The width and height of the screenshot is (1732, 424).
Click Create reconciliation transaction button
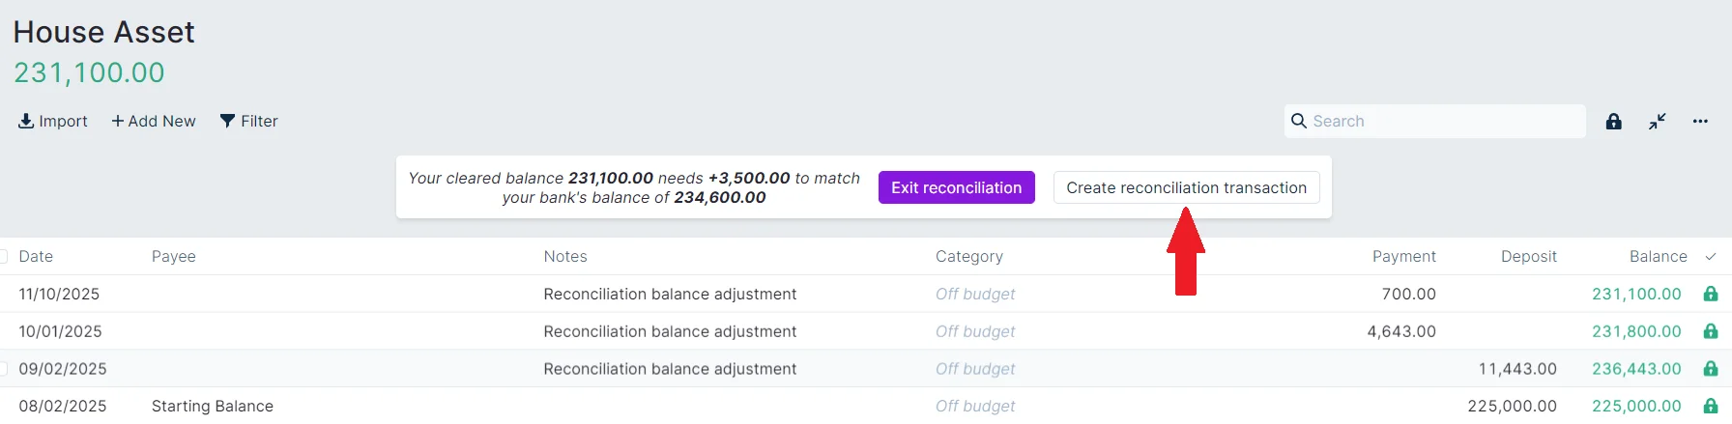[1186, 187]
